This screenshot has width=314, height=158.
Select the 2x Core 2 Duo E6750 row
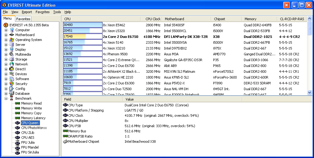(x=184, y=36)
